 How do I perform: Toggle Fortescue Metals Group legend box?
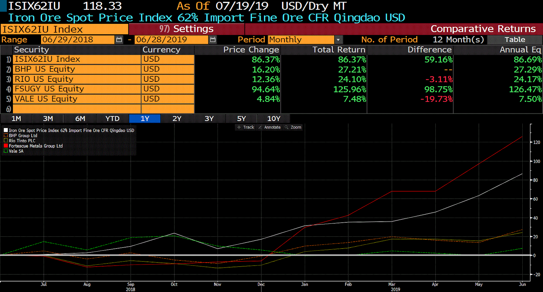pos(6,146)
